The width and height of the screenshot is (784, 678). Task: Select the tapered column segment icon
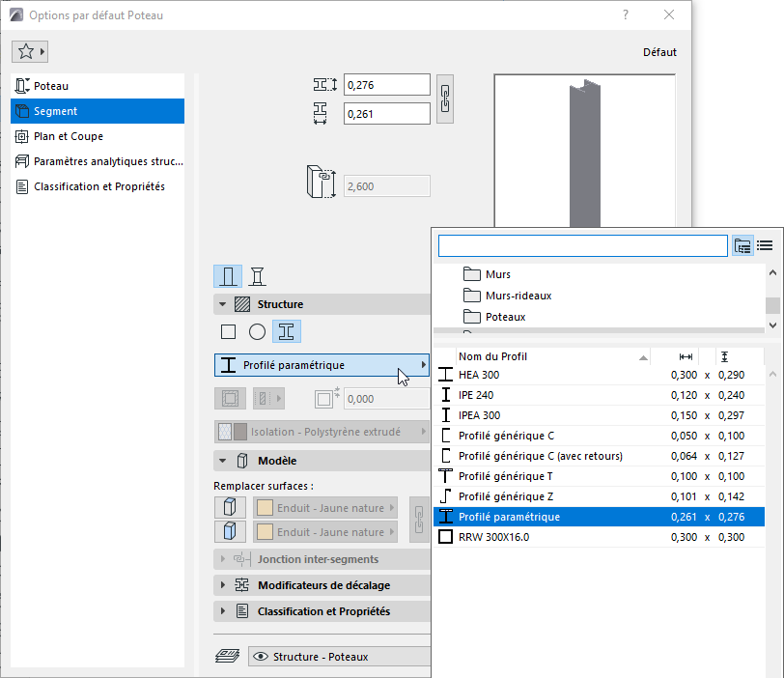coord(257,276)
